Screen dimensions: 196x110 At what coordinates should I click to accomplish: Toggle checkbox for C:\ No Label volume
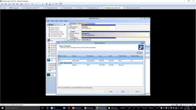coord(58,61)
